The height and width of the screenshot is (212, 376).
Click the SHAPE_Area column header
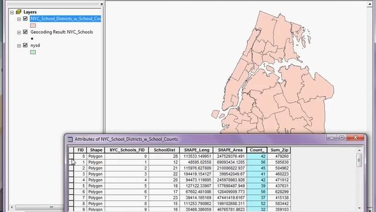click(x=230, y=150)
